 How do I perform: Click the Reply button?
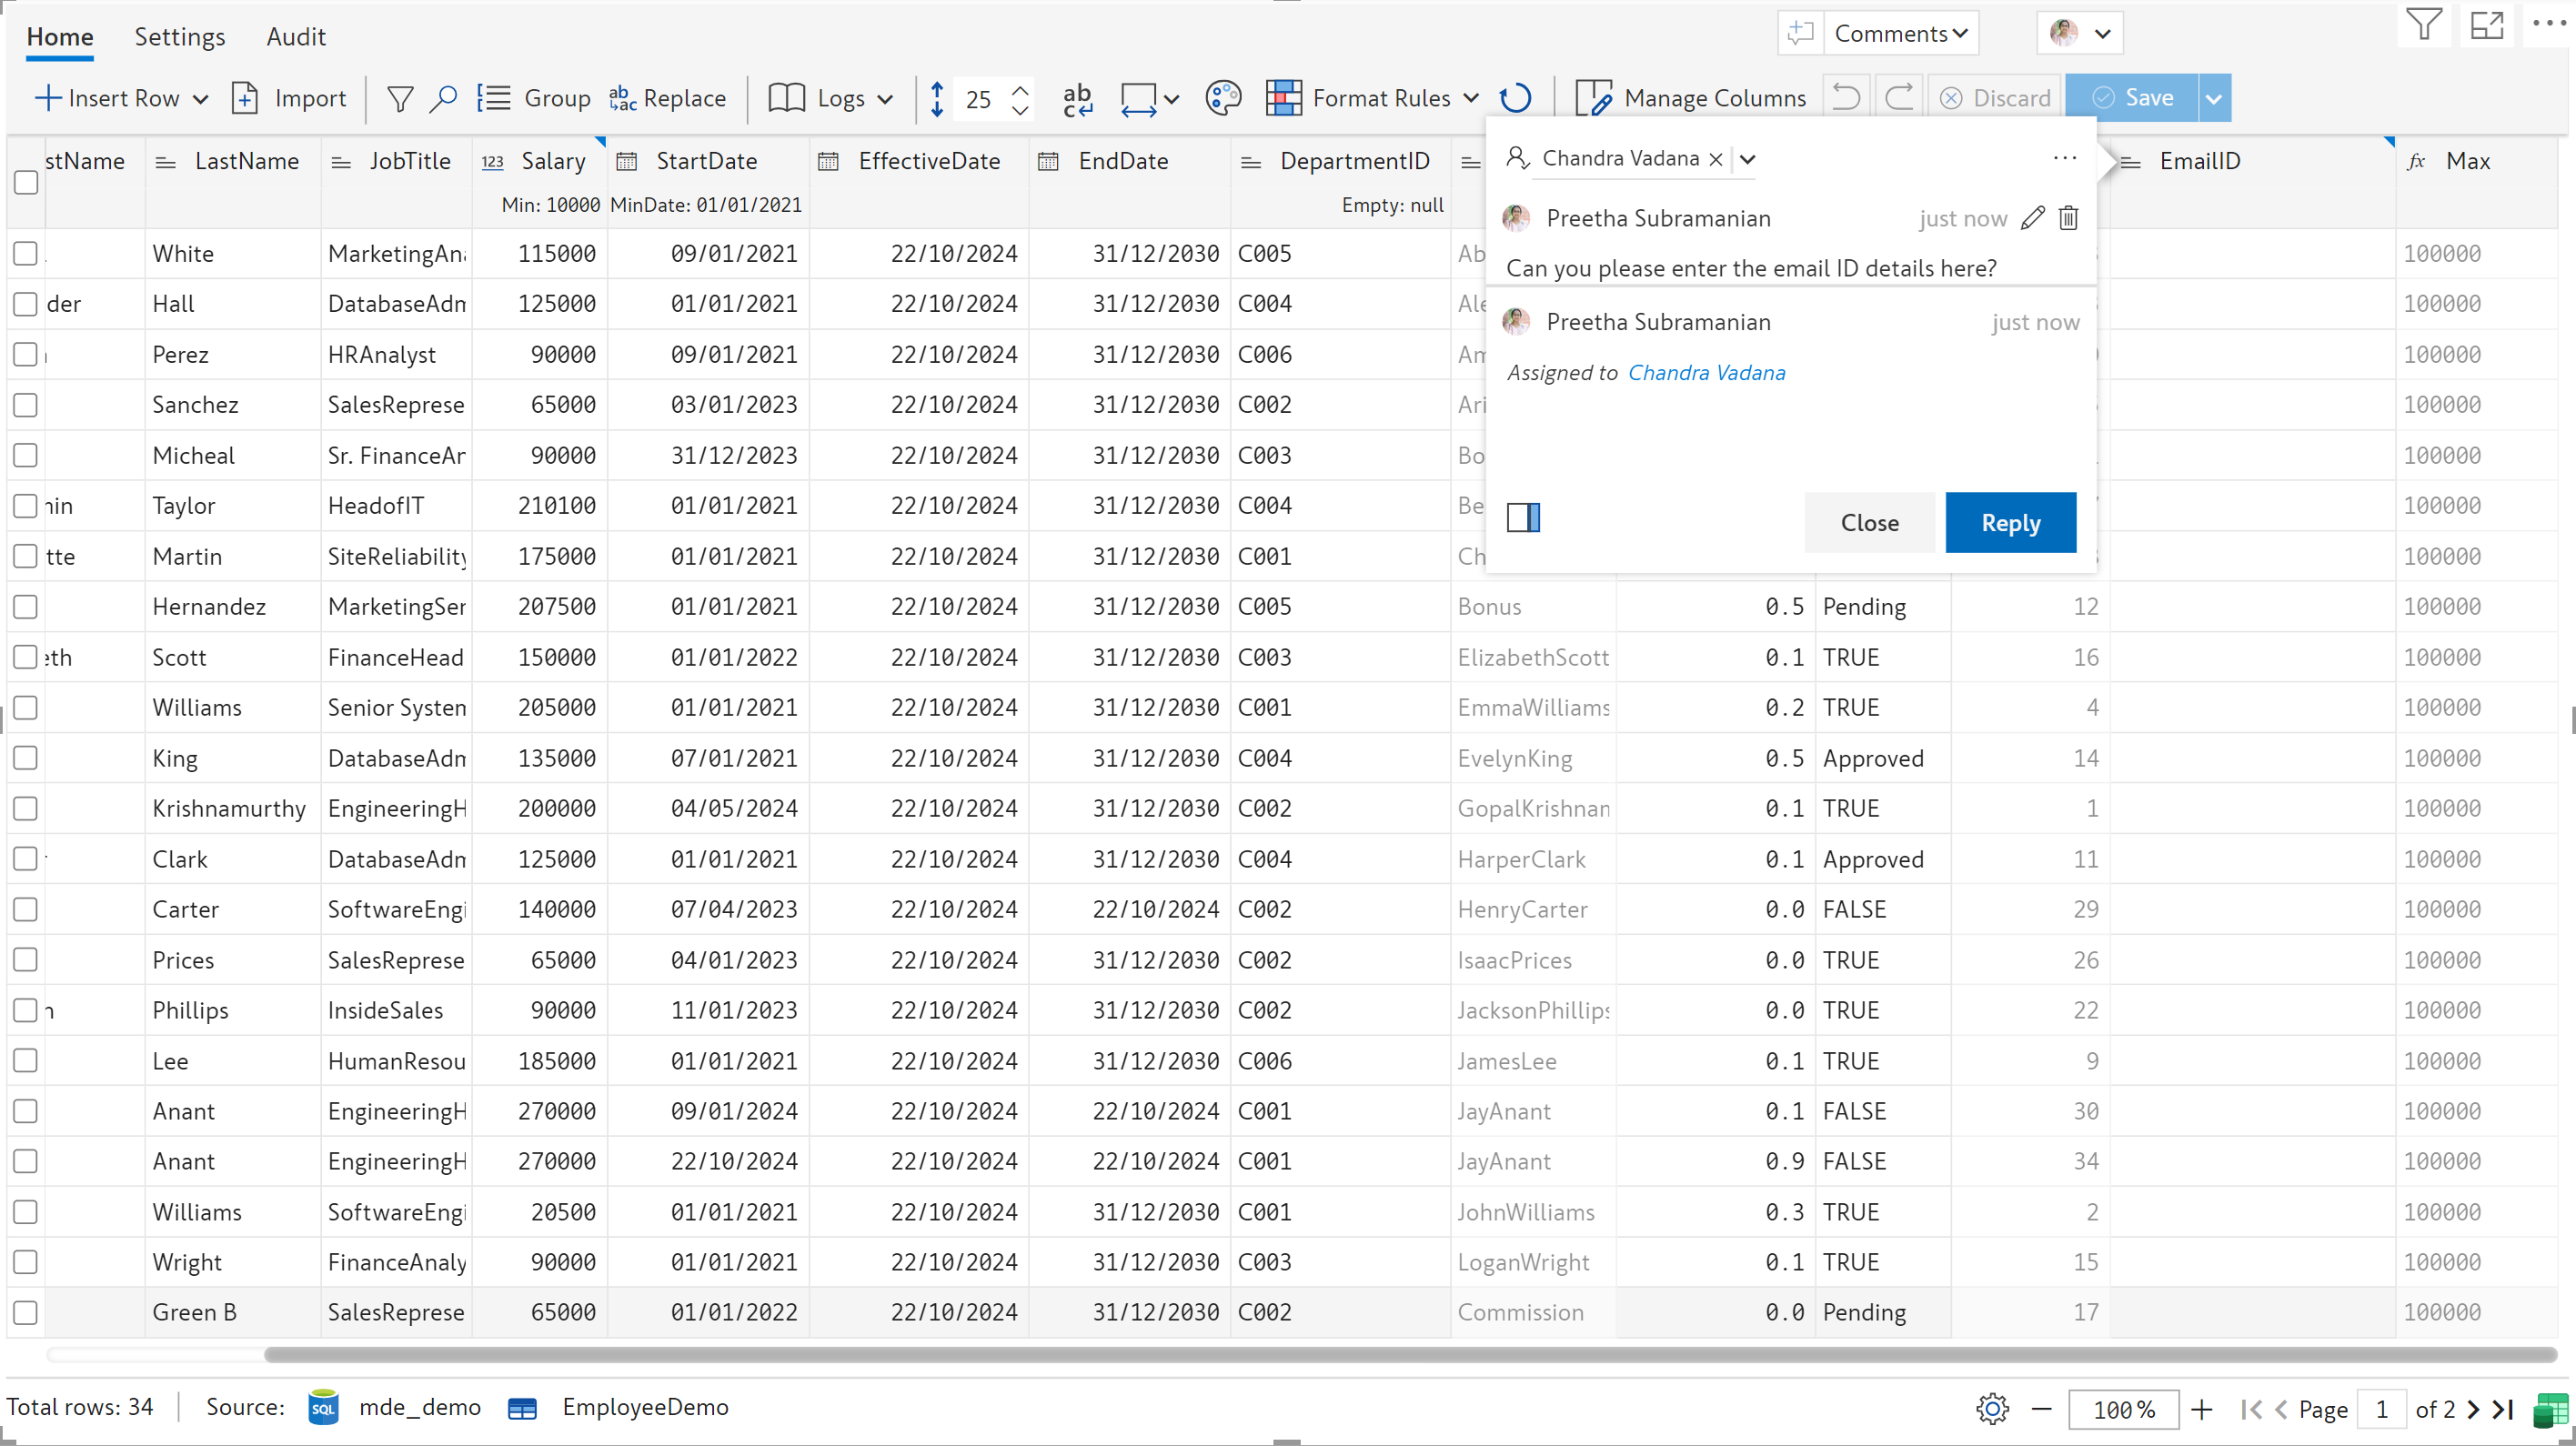click(x=2010, y=523)
